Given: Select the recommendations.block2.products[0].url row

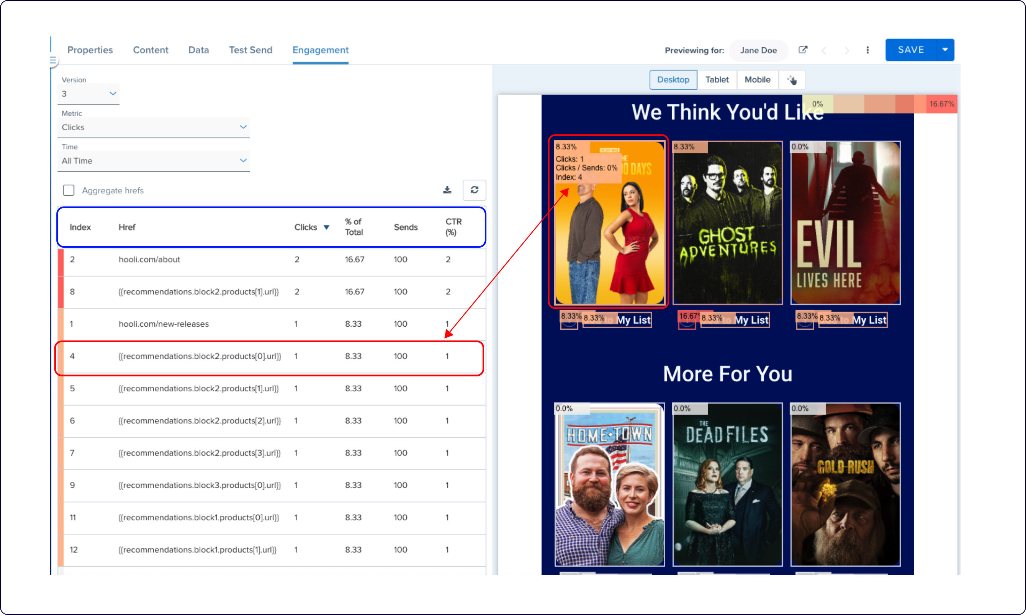Looking at the screenshot, I should [x=272, y=356].
